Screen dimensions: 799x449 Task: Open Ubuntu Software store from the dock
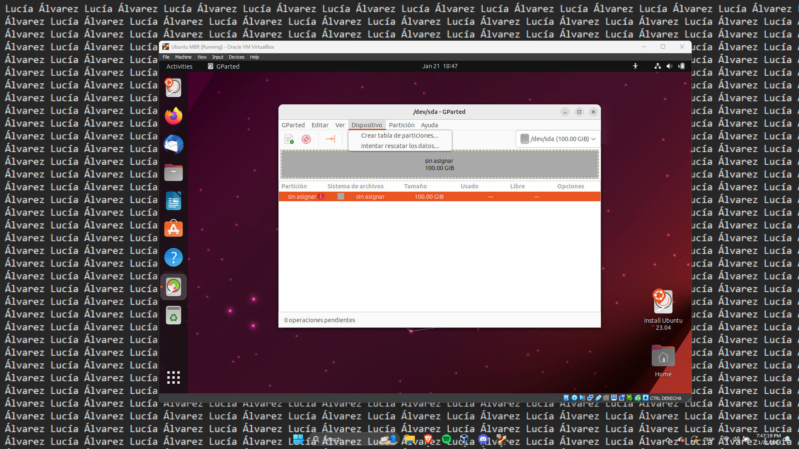174,229
